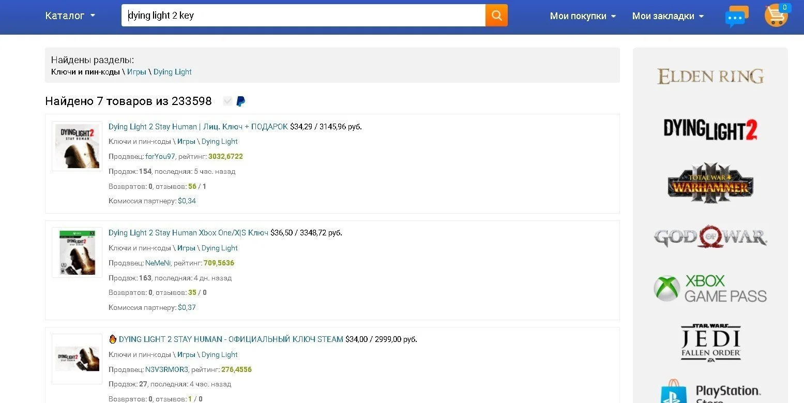Open the chat messages icon
Viewport: 804px width, 403px height.
point(737,16)
